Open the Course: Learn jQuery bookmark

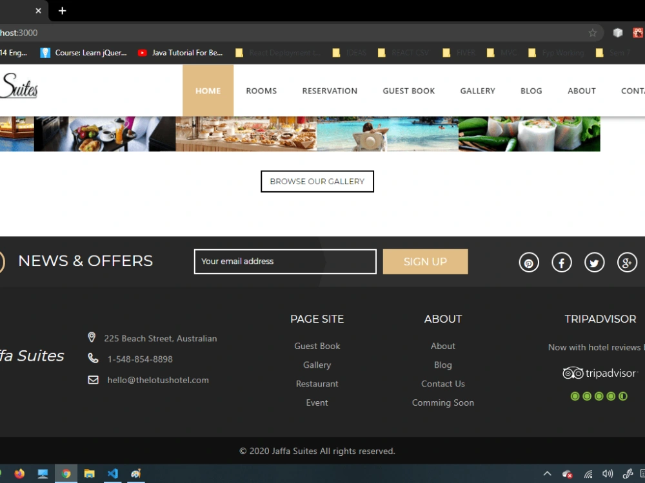pos(84,53)
